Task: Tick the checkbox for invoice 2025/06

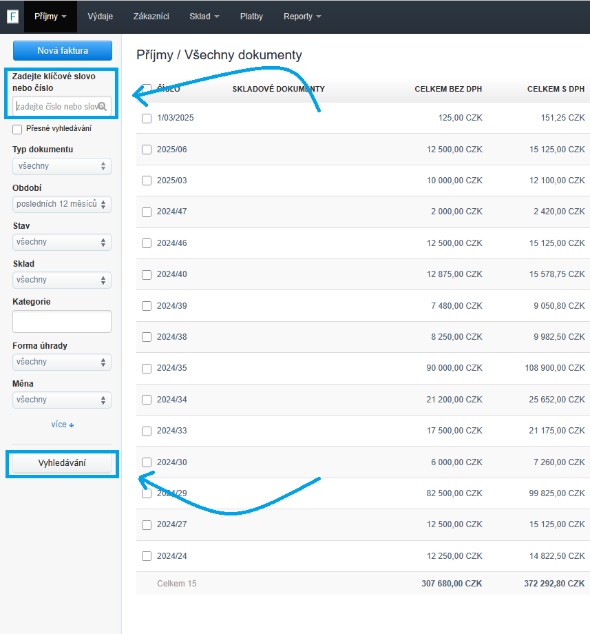Action: [x=147, y=150]
